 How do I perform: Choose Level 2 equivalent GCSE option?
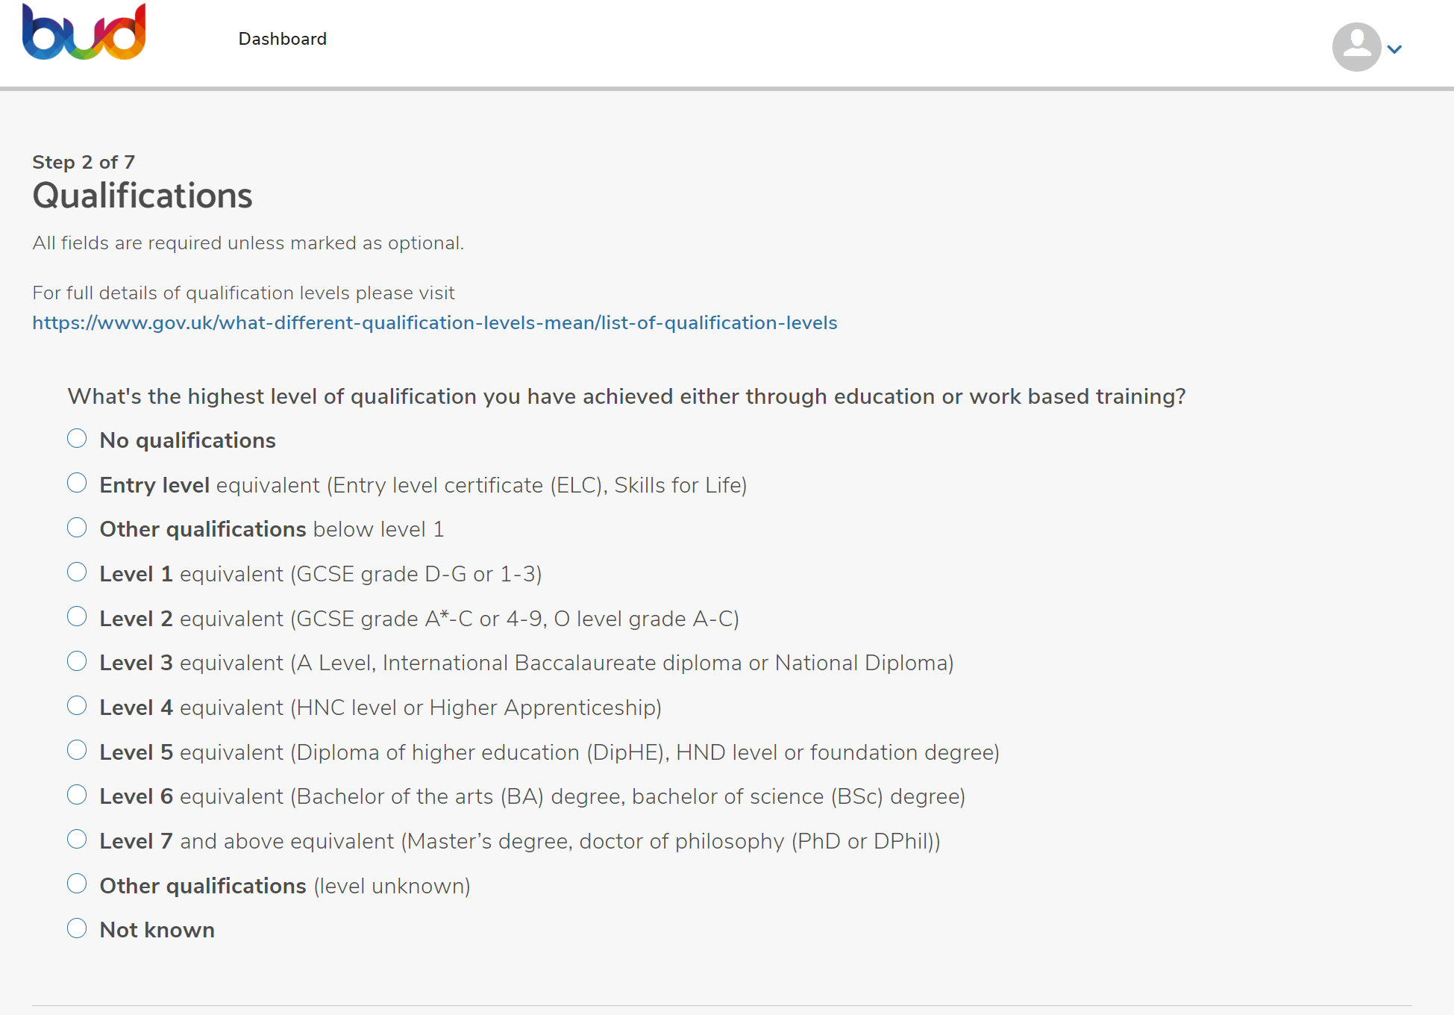tap(77, 617)
